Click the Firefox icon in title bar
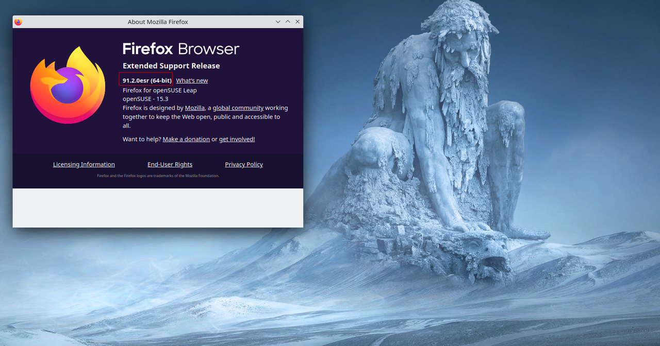This screenshot has width=660, height=346. click(19, 22)
